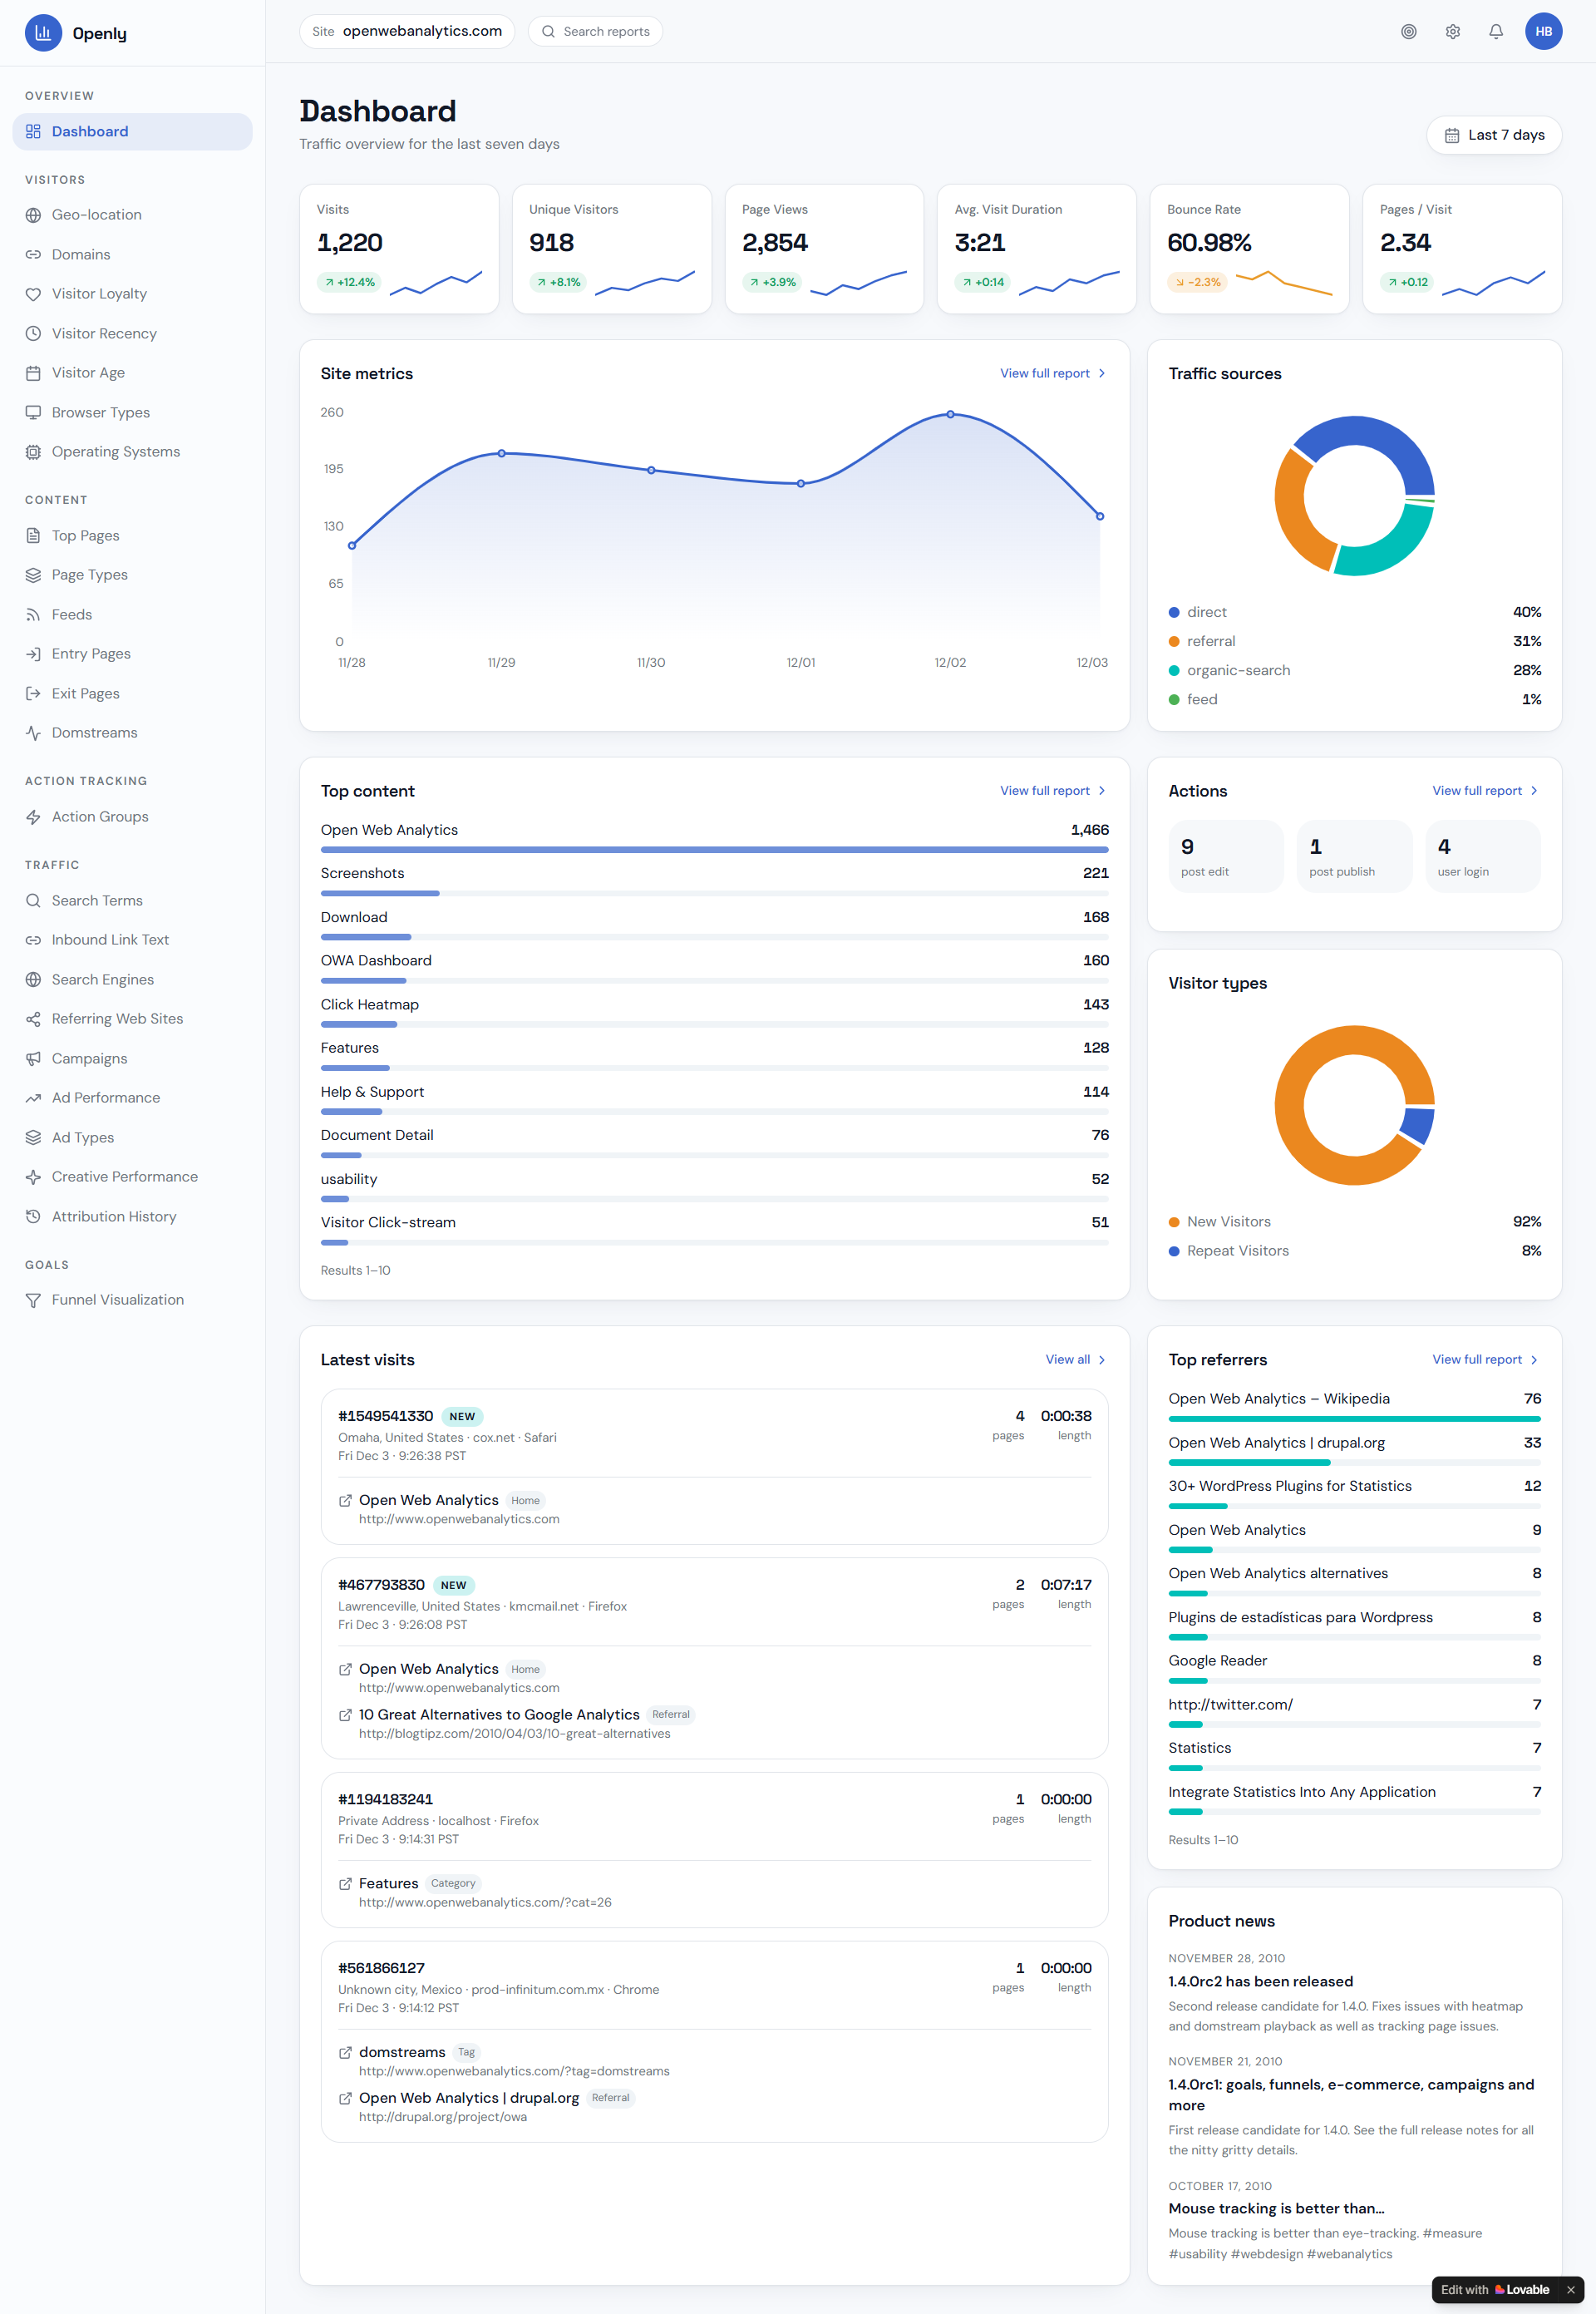This screenshot has width=1596, height=2314.
Task: Click the Funnel Visualization funnel icon
Action: (x=33, y=1300)
